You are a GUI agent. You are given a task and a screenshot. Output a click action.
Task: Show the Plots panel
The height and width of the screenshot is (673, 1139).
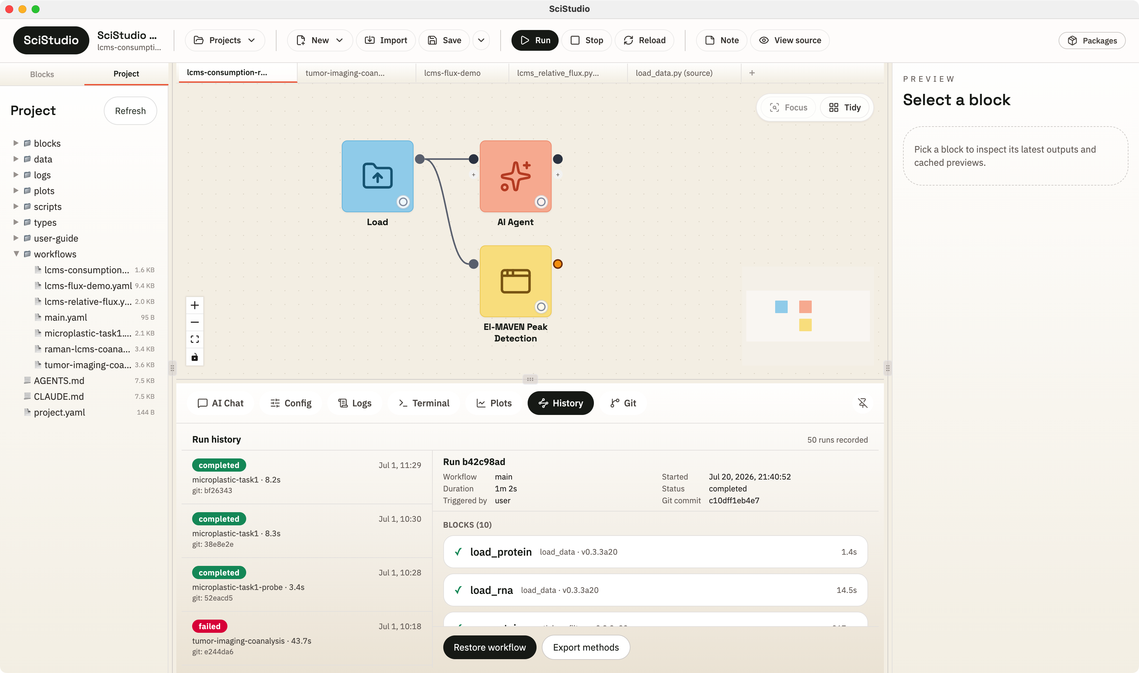[x=494, y=403]
